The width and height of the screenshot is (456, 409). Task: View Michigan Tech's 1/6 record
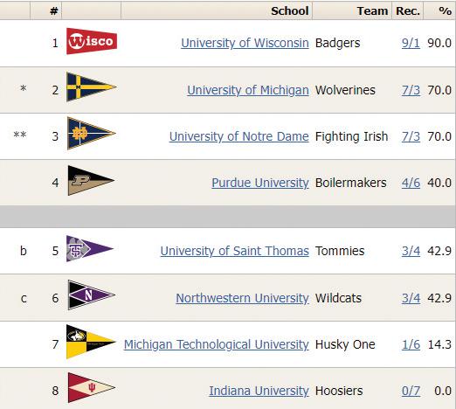pyautogui.click(x=411, y=344)
